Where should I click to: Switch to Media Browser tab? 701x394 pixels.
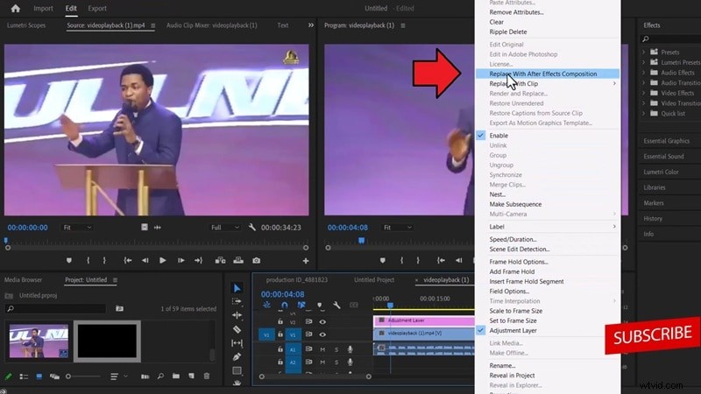(x=24, y=279)
